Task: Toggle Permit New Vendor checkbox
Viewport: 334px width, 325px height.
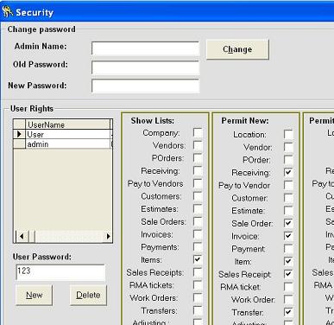Action: point(288,147)
